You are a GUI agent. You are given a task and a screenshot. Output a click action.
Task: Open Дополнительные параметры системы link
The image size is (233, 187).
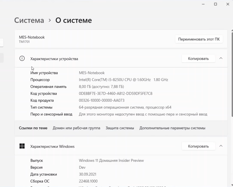point(172,128)
